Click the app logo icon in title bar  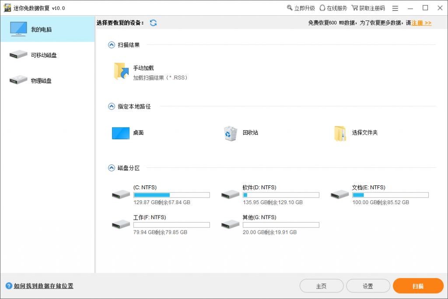(x=7, y=8)
